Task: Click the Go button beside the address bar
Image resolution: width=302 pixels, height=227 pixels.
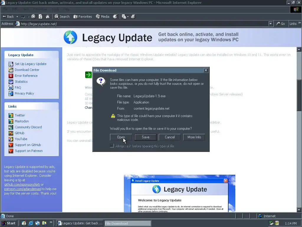Action: tap(280, 24)
